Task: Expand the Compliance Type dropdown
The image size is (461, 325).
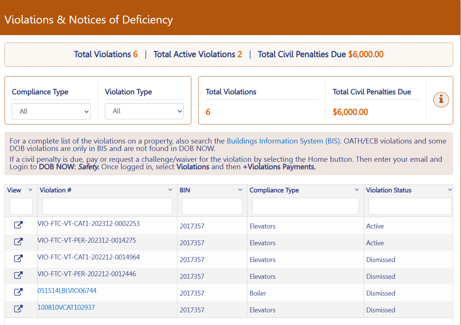Action: pyautogui.click(x=51, y=111)
